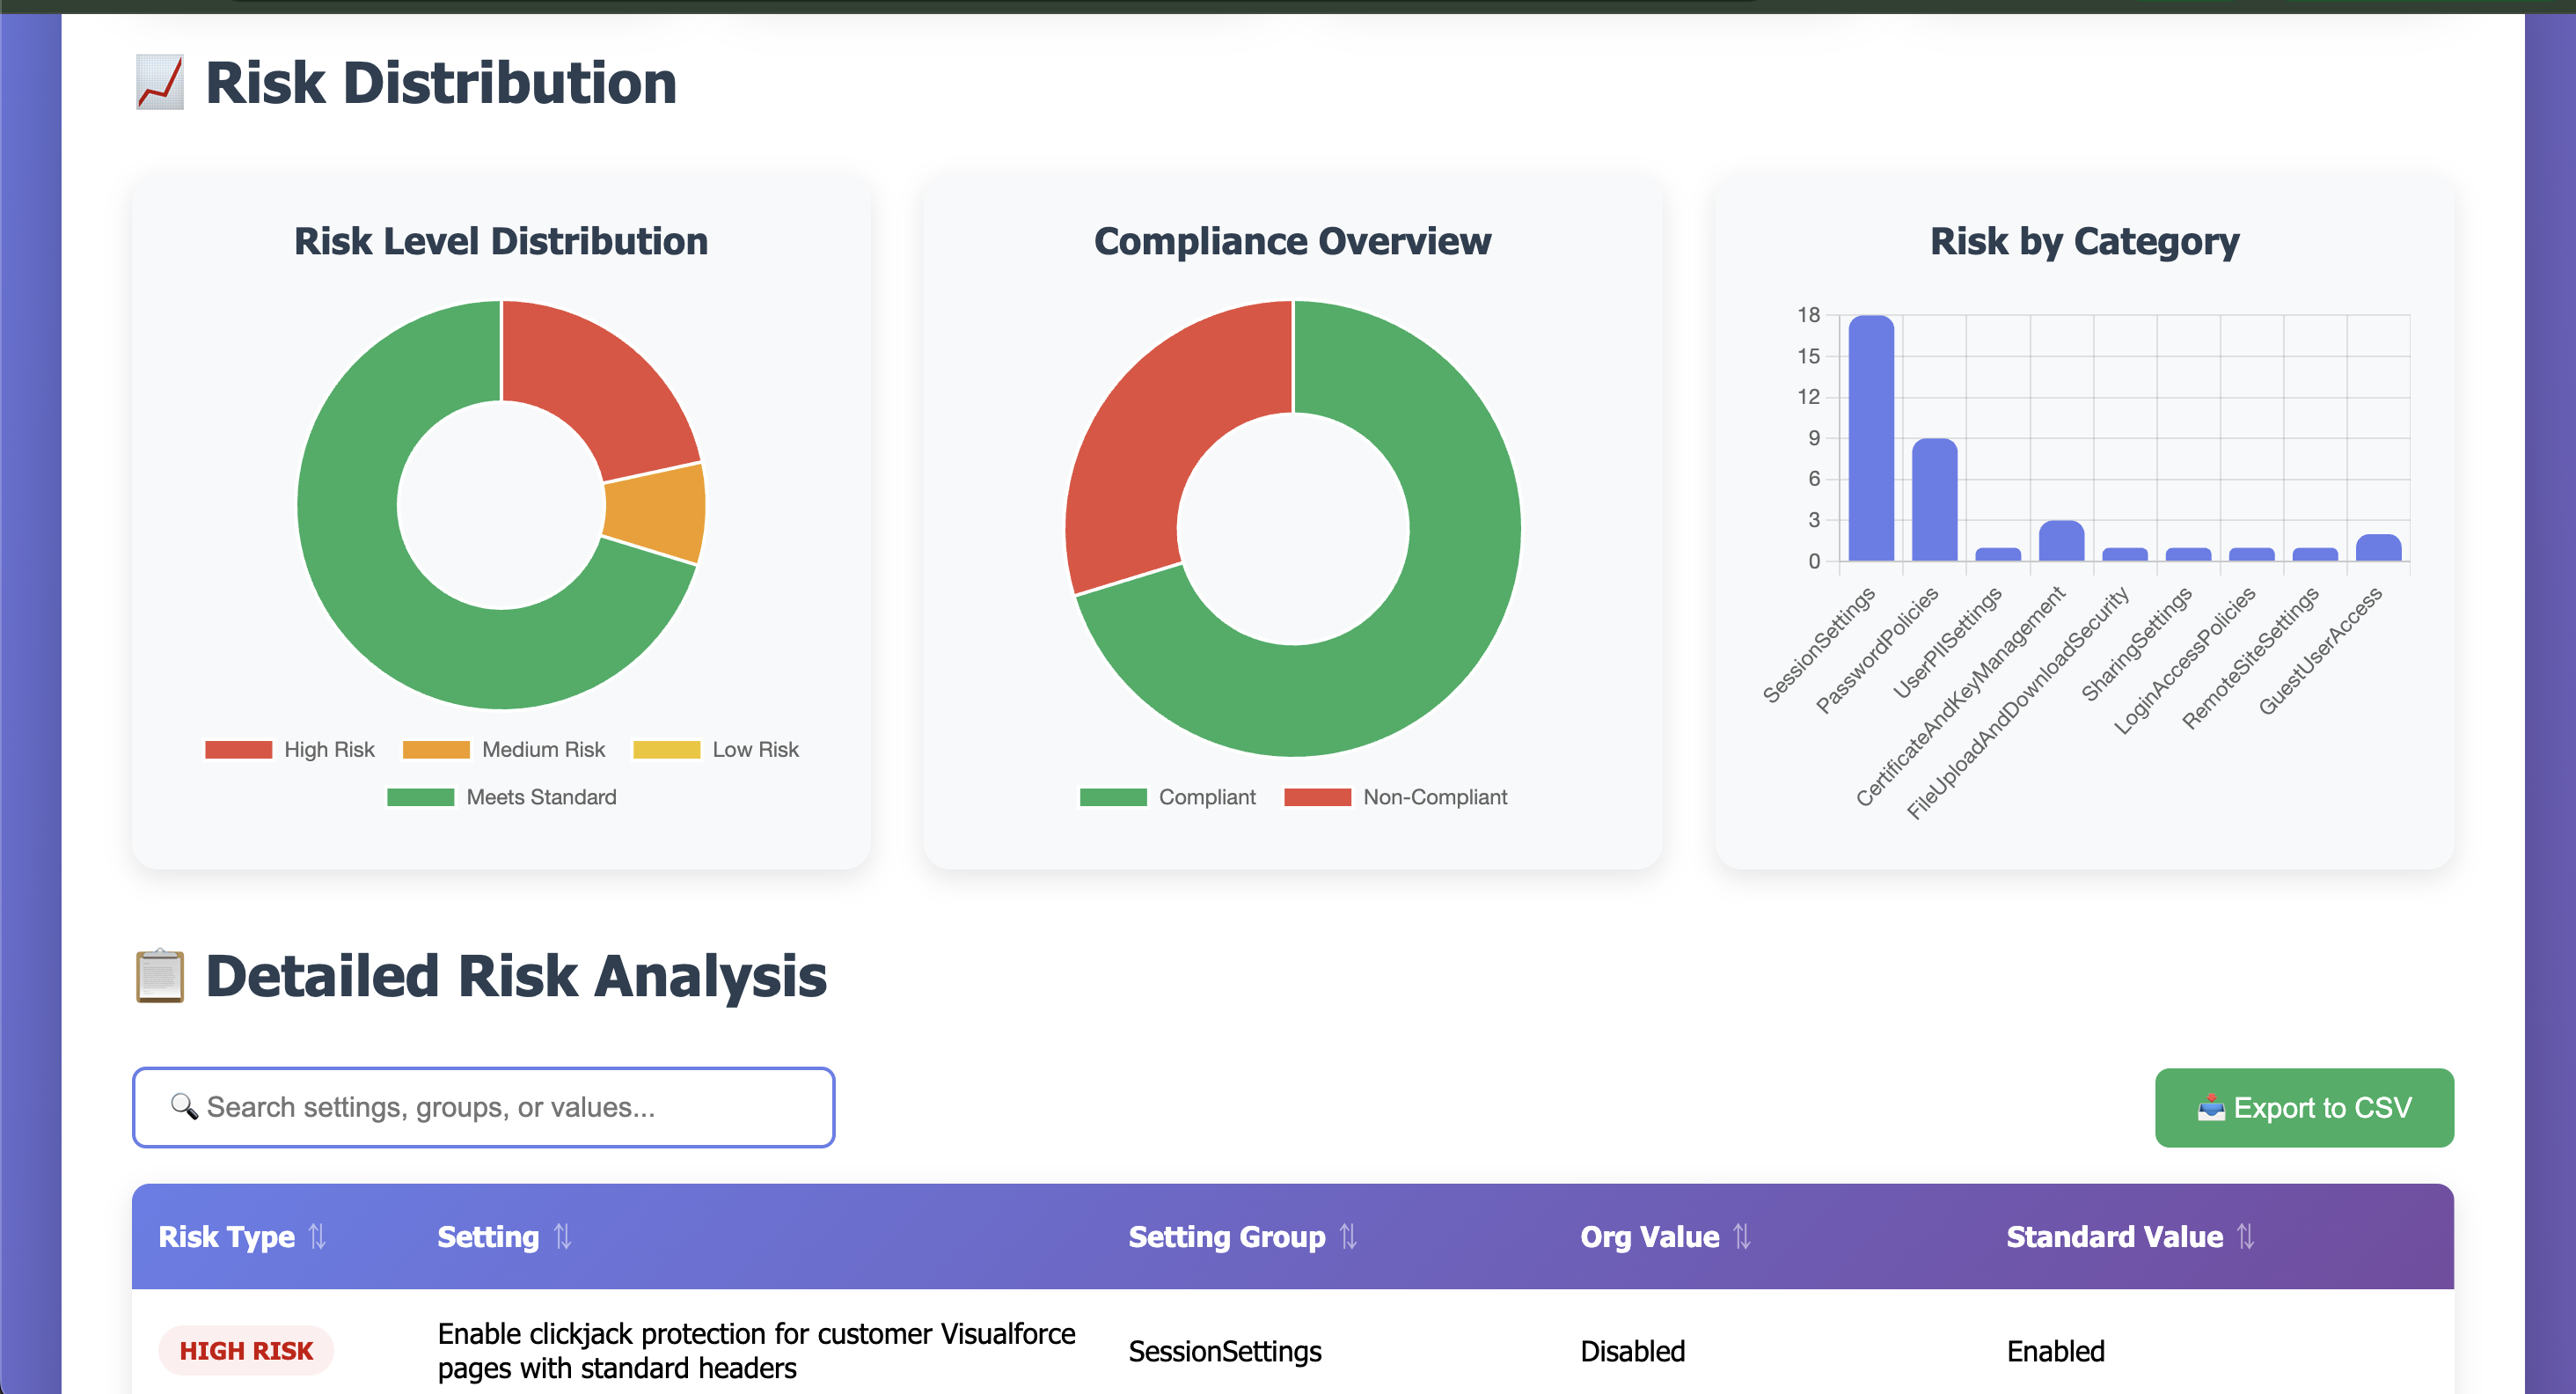Click the Setting column sort icon

tap(562, 1237)
